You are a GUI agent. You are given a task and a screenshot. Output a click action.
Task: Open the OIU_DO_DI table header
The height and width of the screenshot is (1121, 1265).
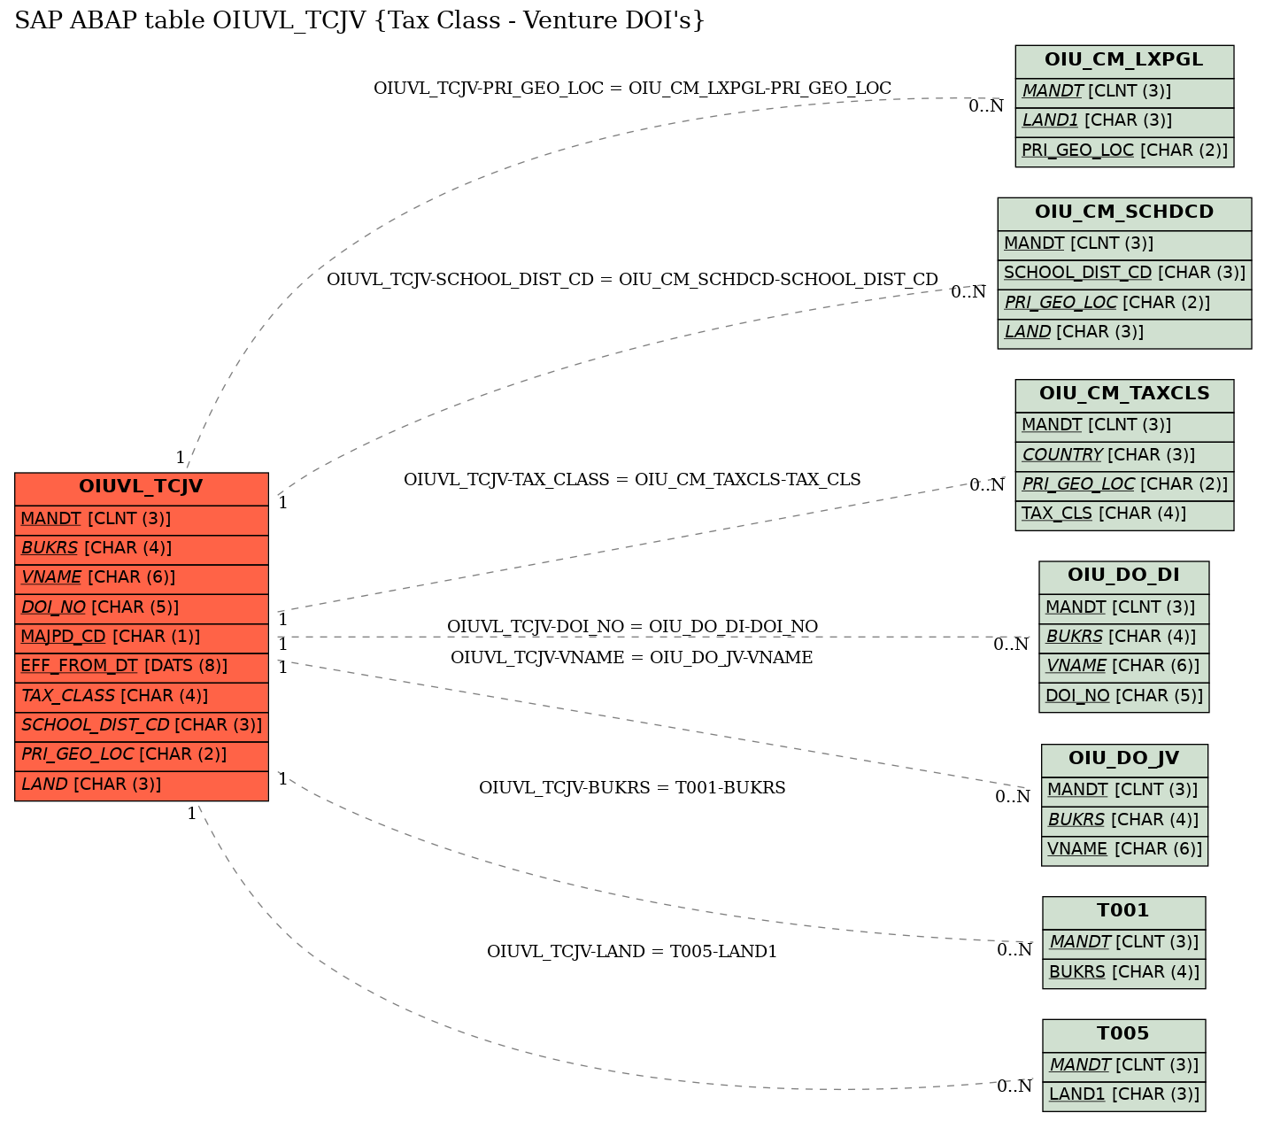(1123, 576)
